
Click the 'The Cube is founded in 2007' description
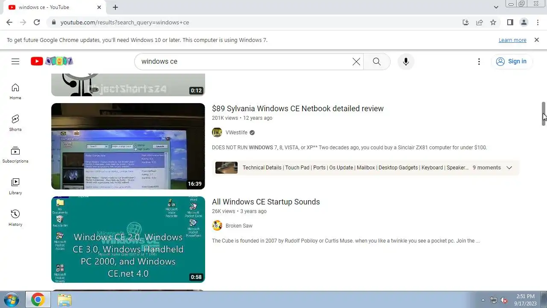346,241
